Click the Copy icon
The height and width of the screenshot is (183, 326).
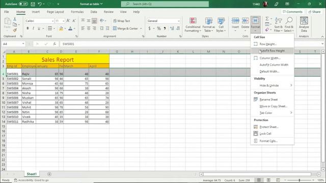(15, 25)
